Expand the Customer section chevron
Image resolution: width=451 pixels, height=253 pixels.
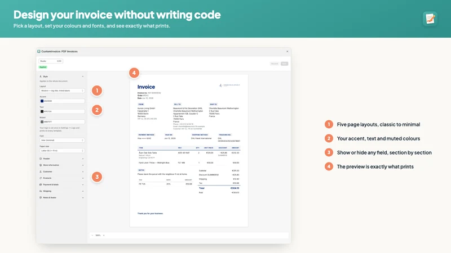point(83,171)
